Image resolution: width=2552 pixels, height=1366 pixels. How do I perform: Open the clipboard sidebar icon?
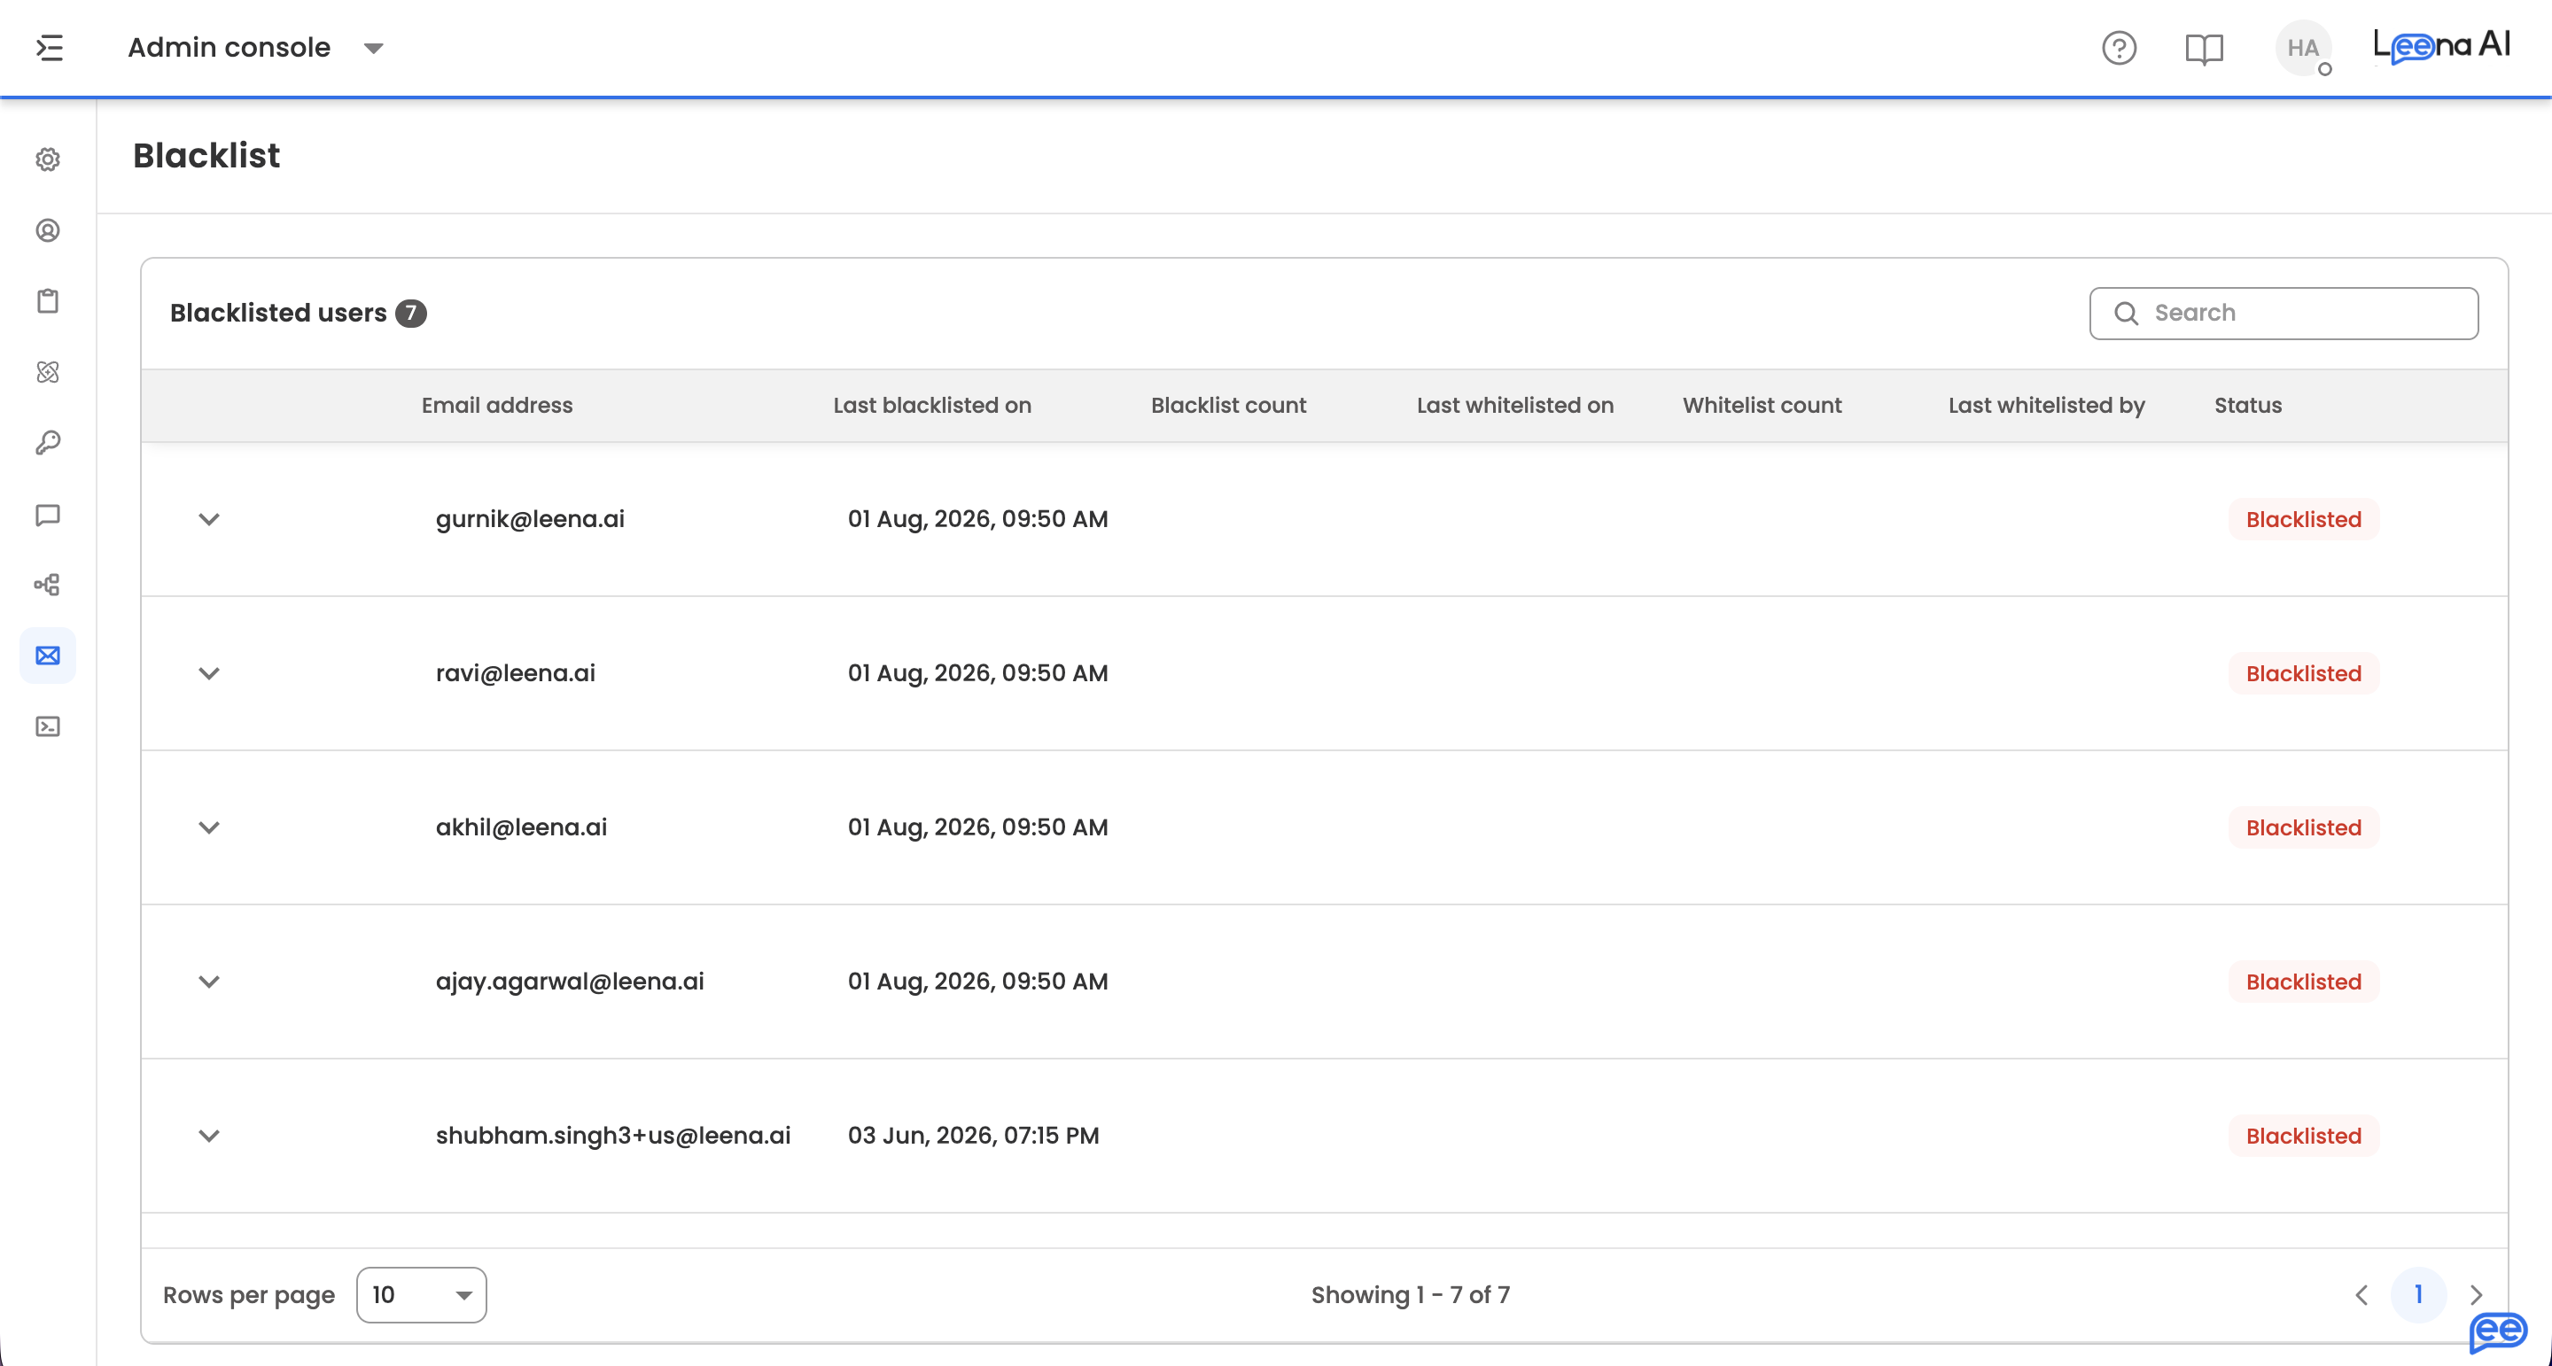[x=48, y=301]
